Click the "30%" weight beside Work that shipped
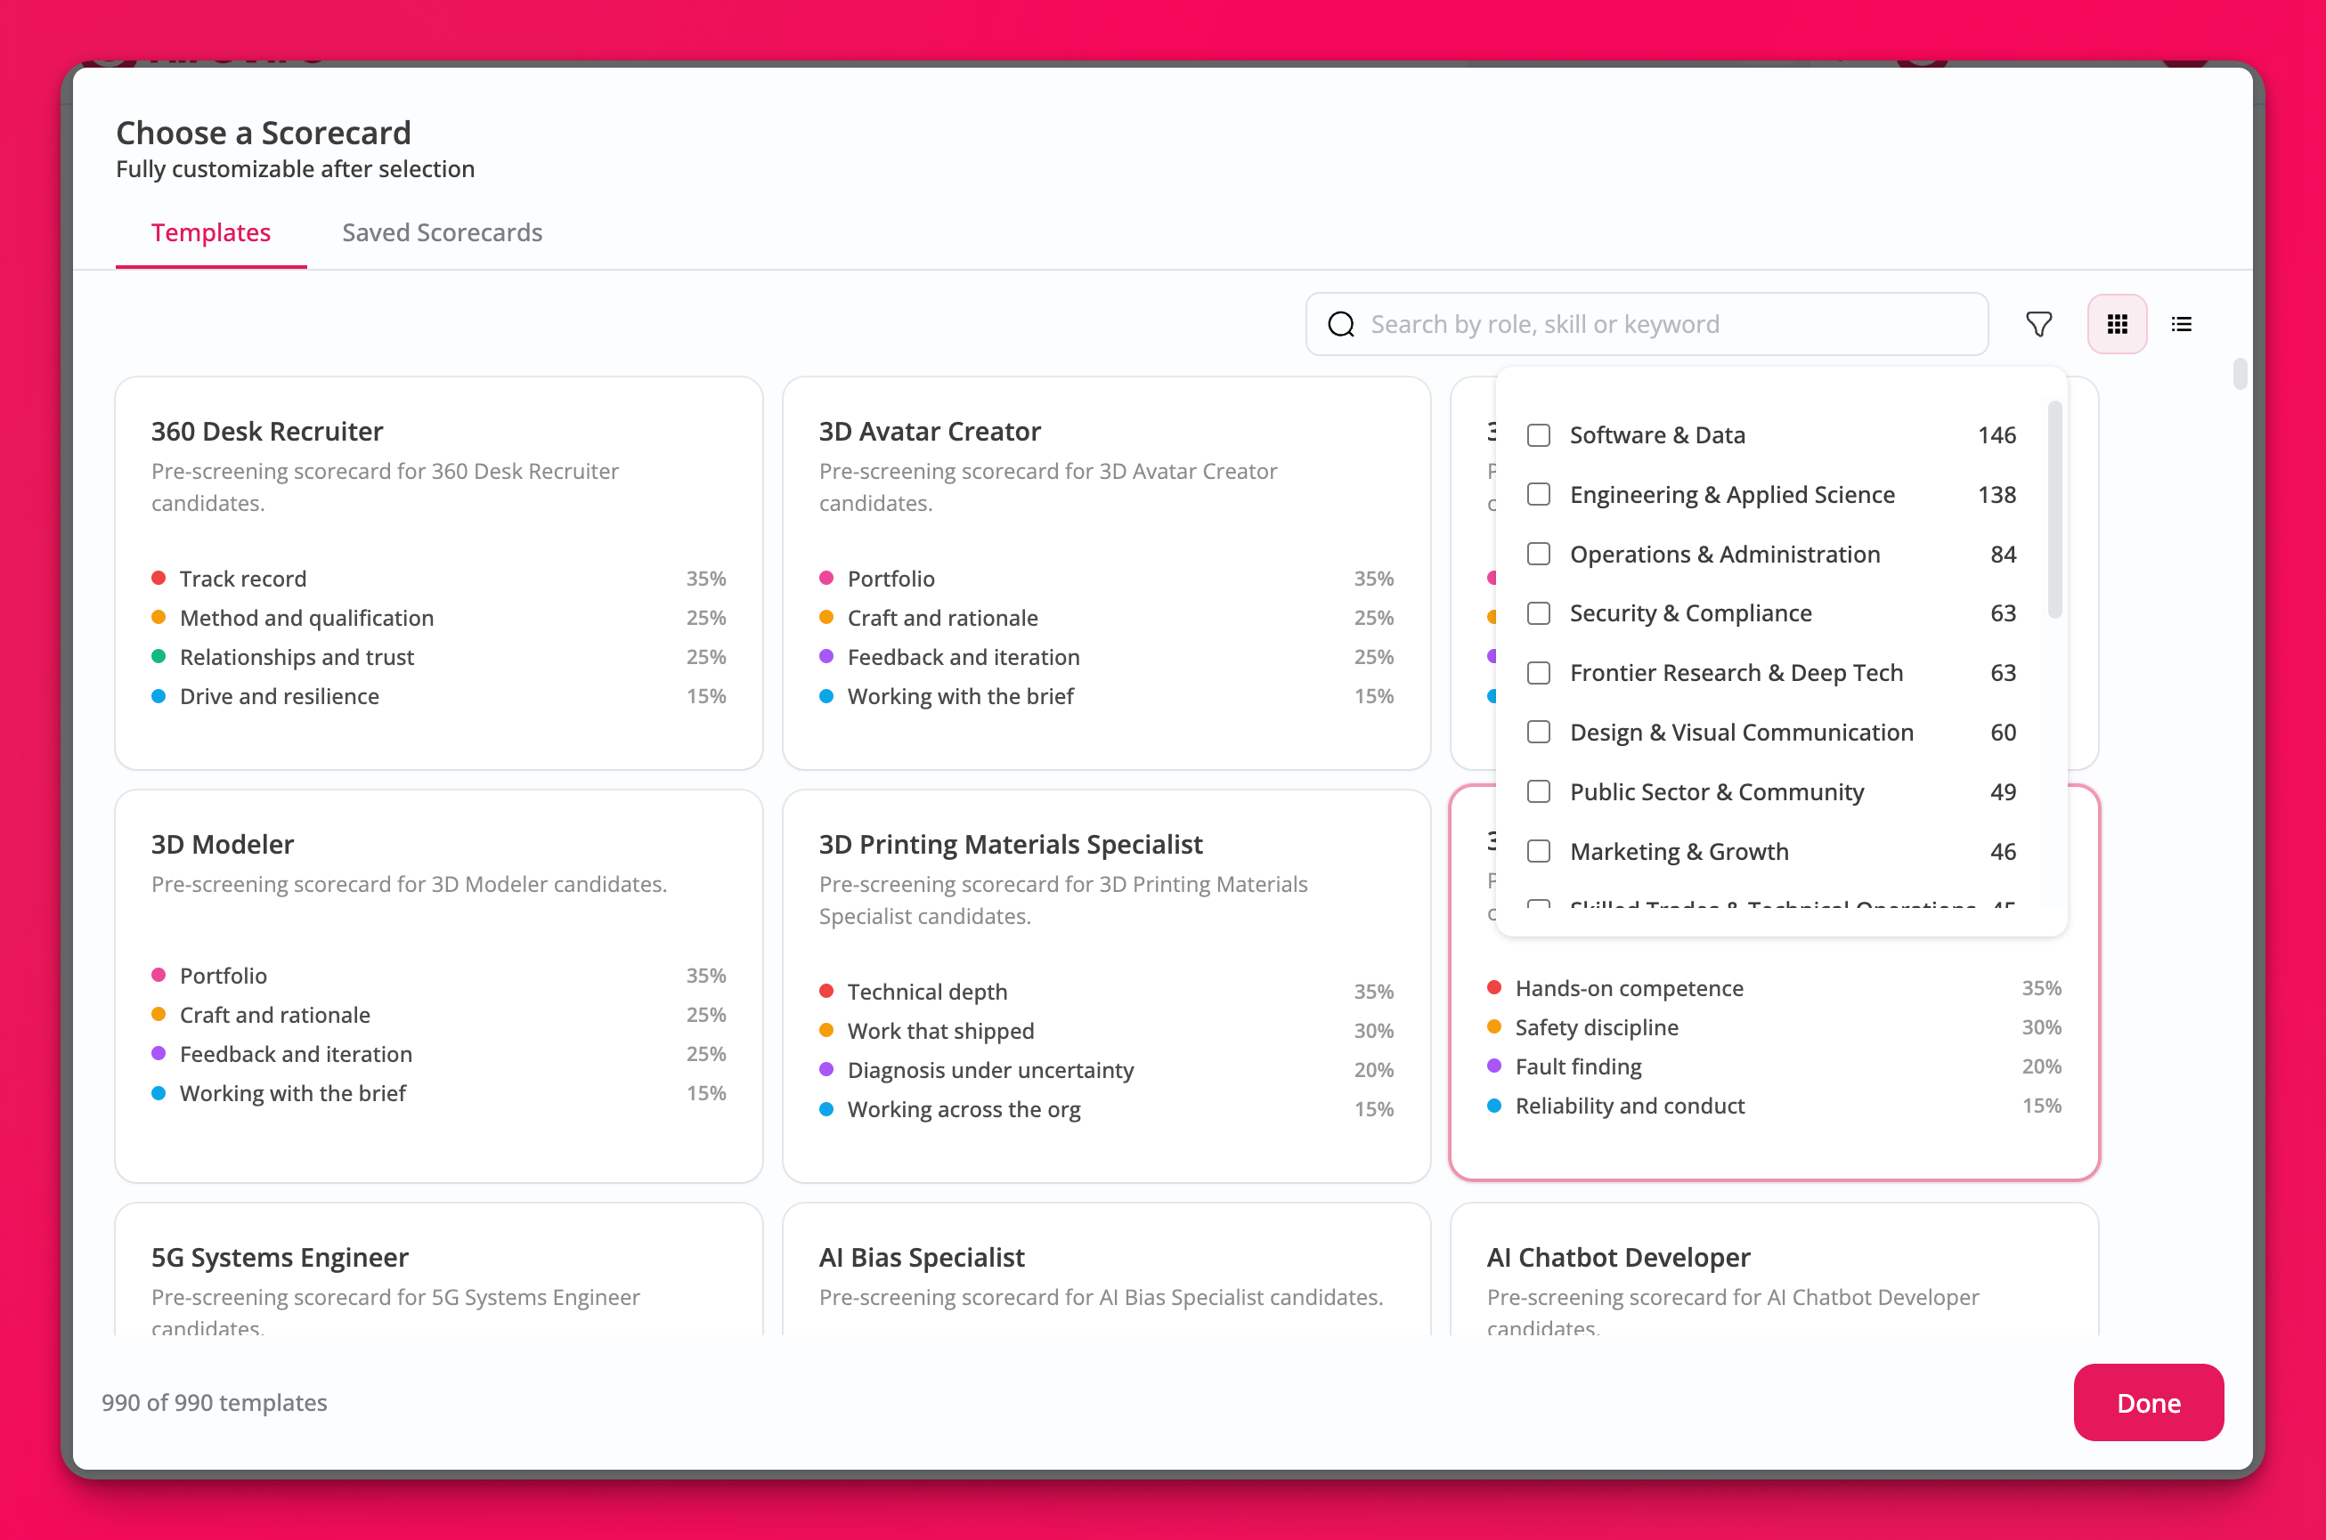This screenshot has width=2326, height=1540. pos(1373,1031)
